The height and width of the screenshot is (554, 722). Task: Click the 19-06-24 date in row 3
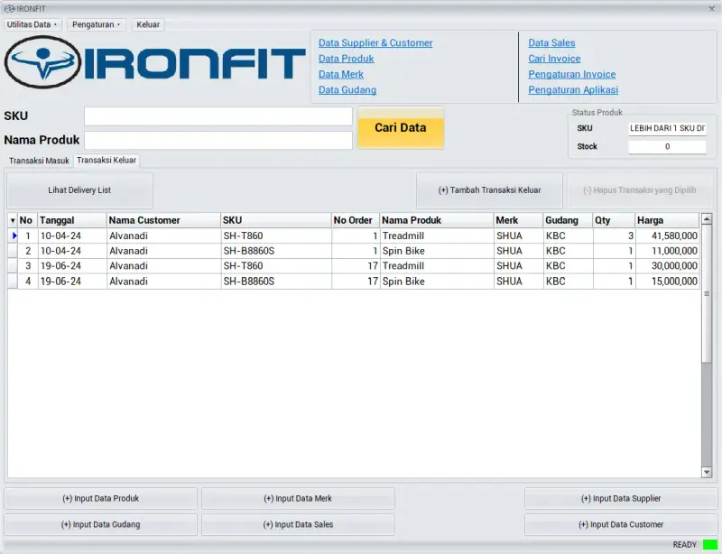click(72, 266)
